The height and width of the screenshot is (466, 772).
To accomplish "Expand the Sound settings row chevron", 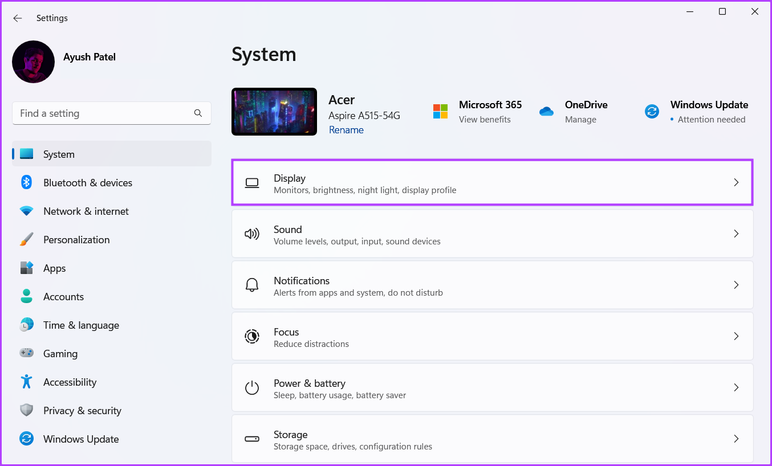I will (x=736, y=234).
